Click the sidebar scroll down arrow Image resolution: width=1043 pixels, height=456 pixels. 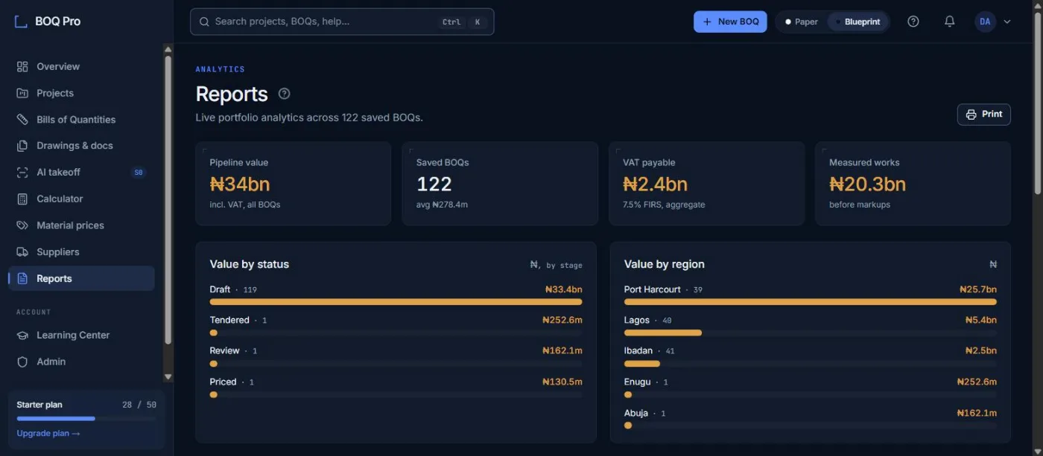[x=168, y=377]
